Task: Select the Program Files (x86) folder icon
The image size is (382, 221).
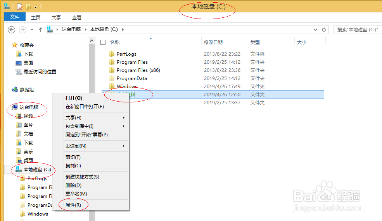Action: pyautogui.click(x=112, y=70)
